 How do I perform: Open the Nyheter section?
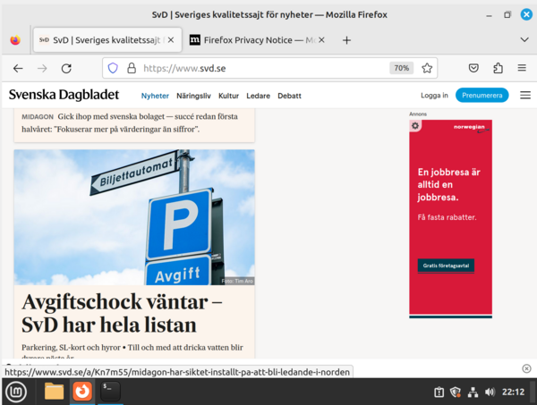click(x=155, y=96)
